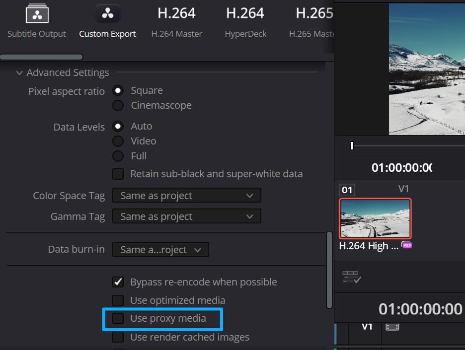Enable Use optimized media
Screen dimensions: 465x350
[118, 300]
